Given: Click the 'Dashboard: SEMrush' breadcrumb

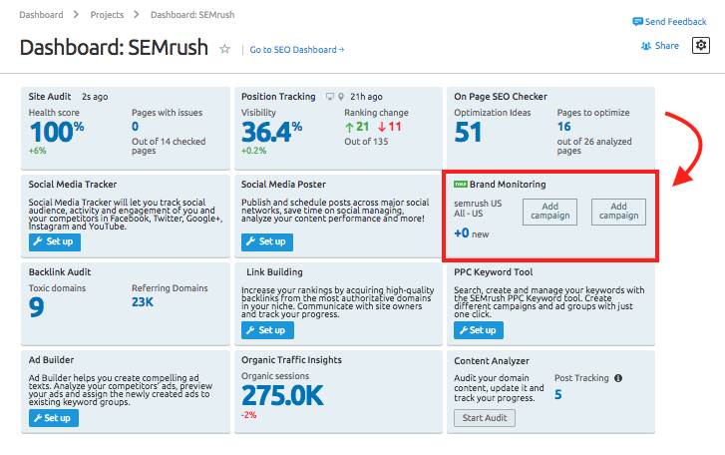Looking at the screenshot, I should (x=192, y=15).
